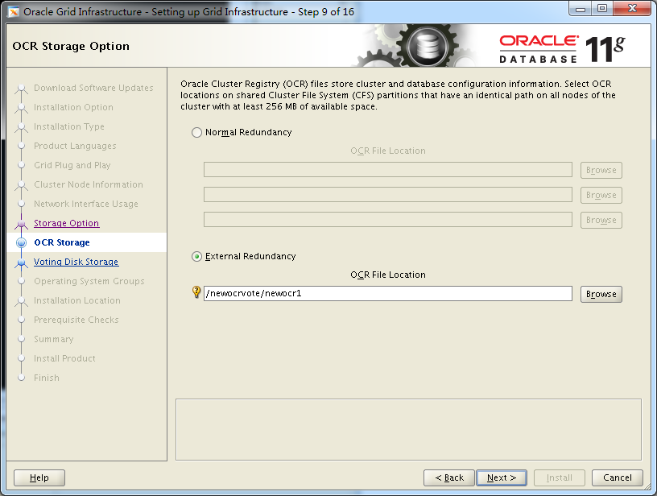The width and height of the screenshot is (657, 496).
Task: Click second disabled OCR File Location field
Action: pyautogui.click(x=387, y=195)
